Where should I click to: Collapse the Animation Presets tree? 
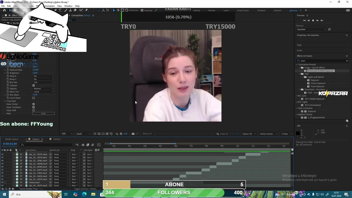(x=297, y=65)
